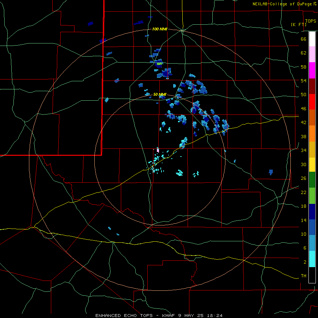Click the TOPS legend title
The image size is (318, 318).
[311, 21]
